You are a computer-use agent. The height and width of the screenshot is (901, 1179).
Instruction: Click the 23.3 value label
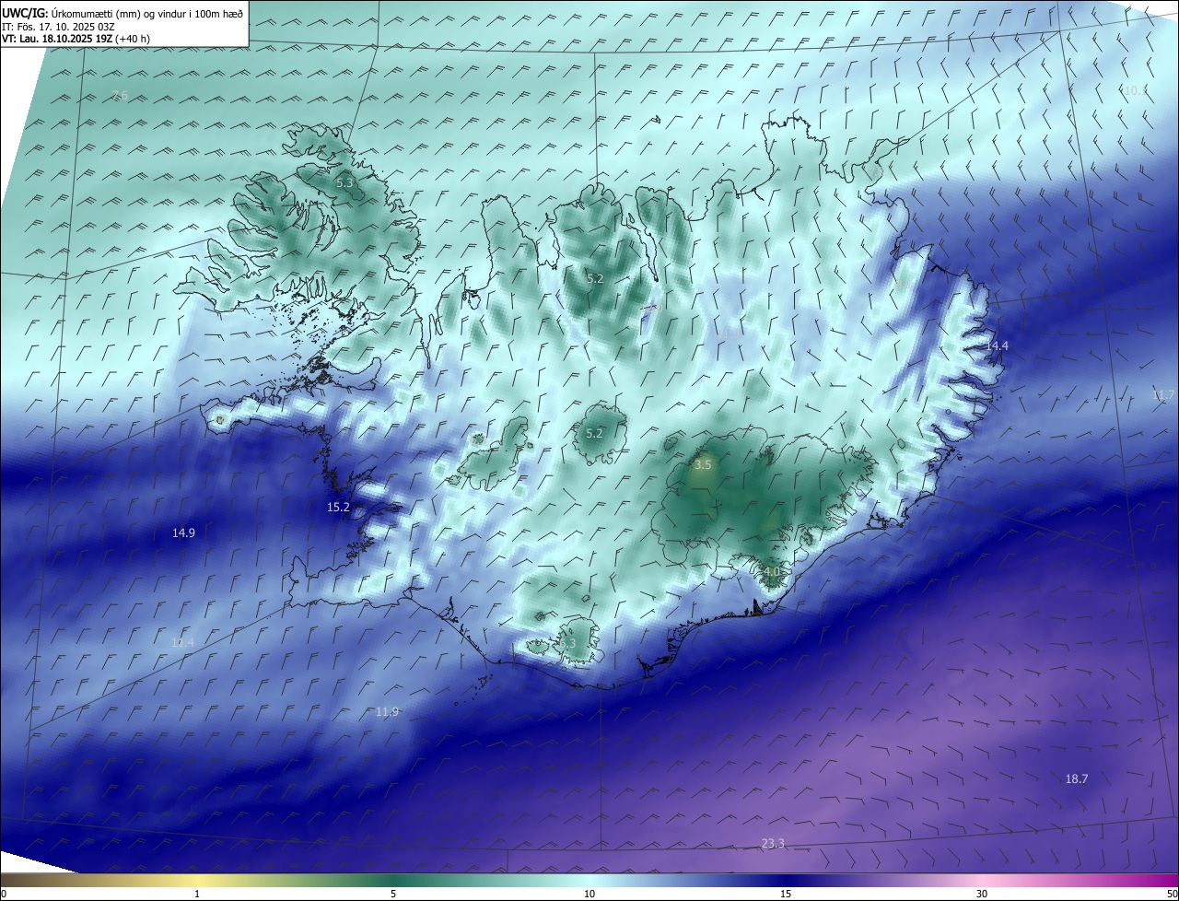774,843
